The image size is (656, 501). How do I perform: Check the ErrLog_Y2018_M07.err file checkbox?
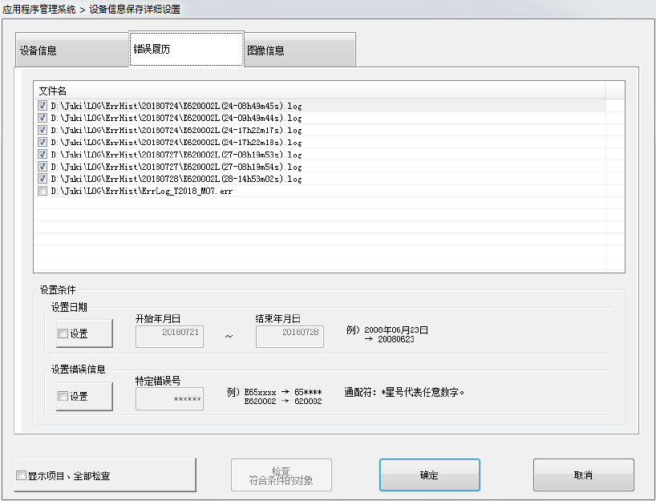[x=43, y=191]
